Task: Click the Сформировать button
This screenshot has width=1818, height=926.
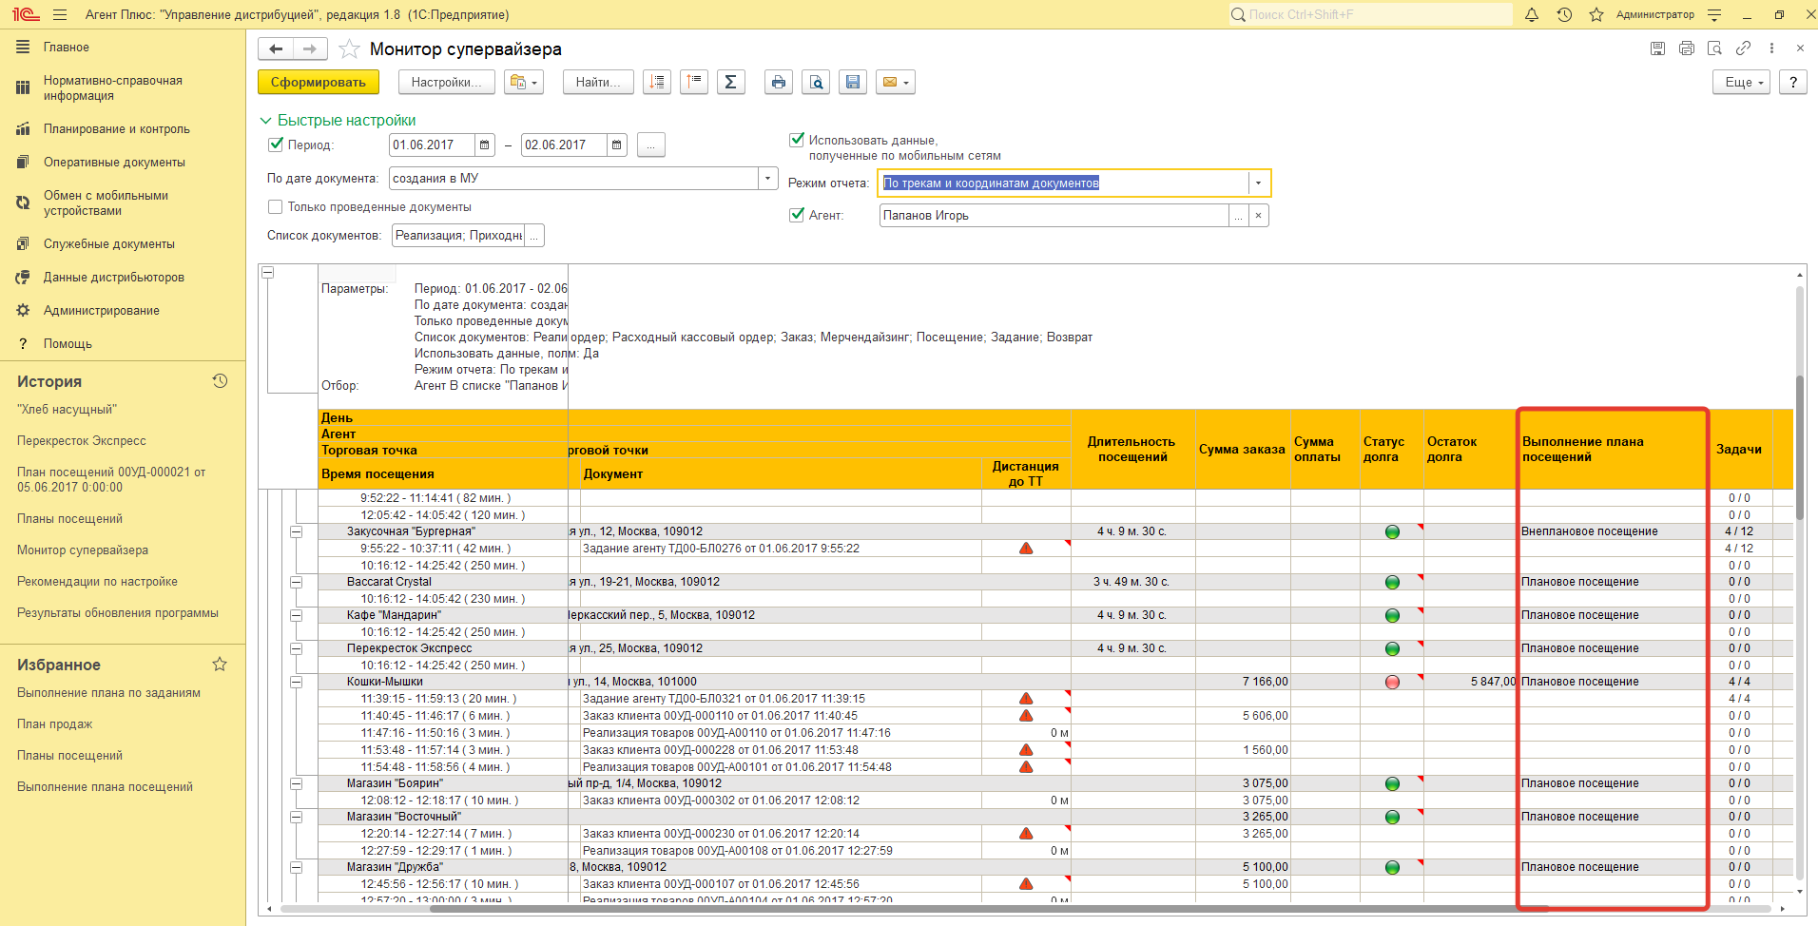Action: [318, 83]
